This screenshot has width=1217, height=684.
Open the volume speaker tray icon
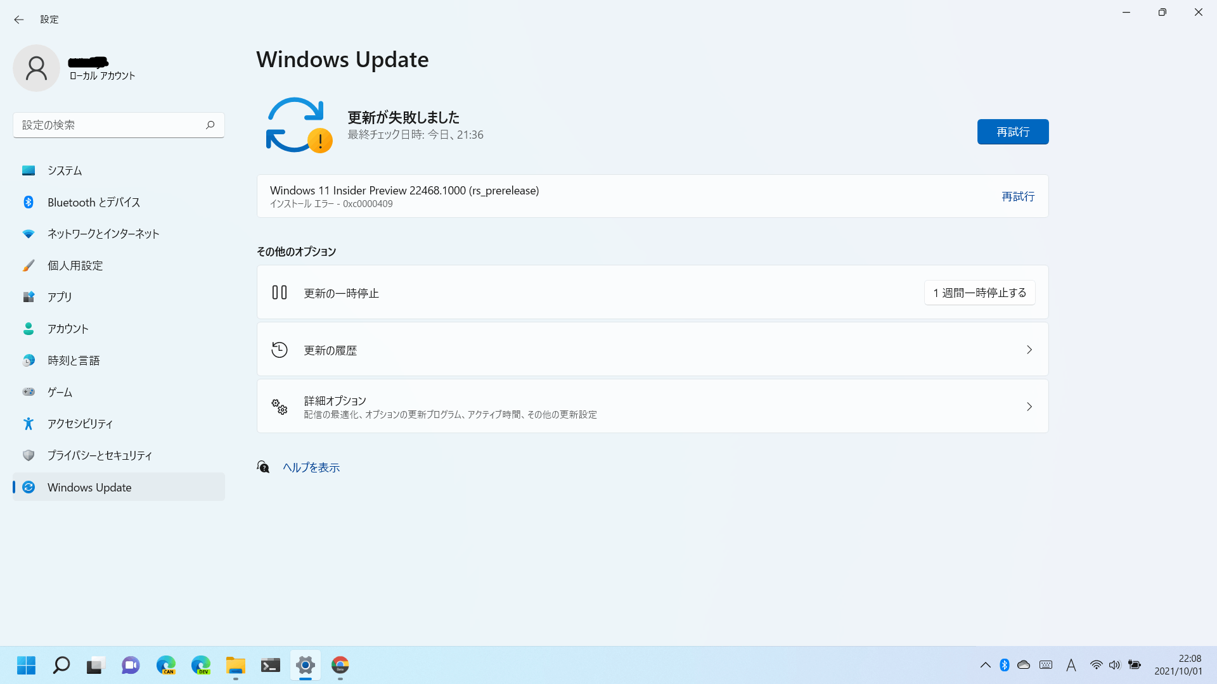(x=1114, y=665)
